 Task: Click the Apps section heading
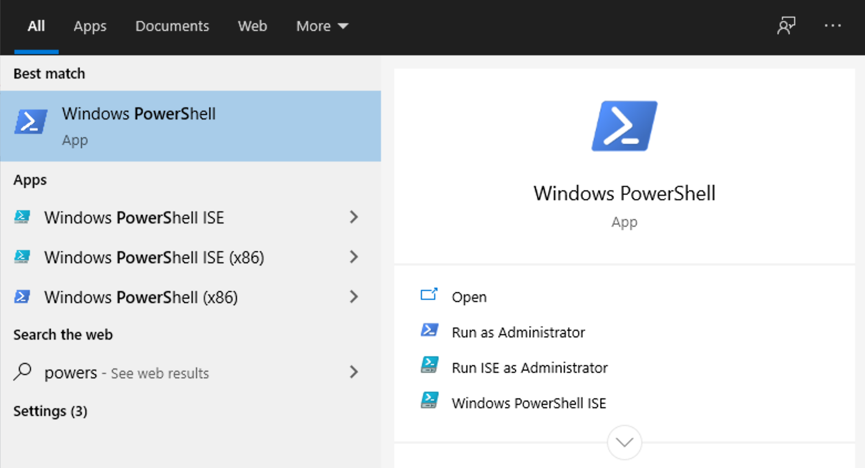click(30, 180)
